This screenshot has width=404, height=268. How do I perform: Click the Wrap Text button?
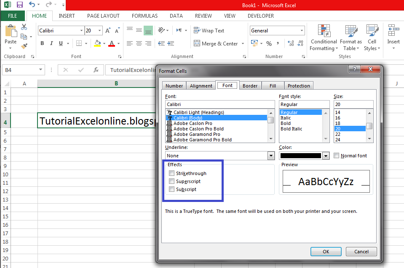coord(209,30)
